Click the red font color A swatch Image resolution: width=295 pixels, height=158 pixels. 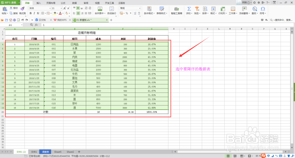coord(60,13)
